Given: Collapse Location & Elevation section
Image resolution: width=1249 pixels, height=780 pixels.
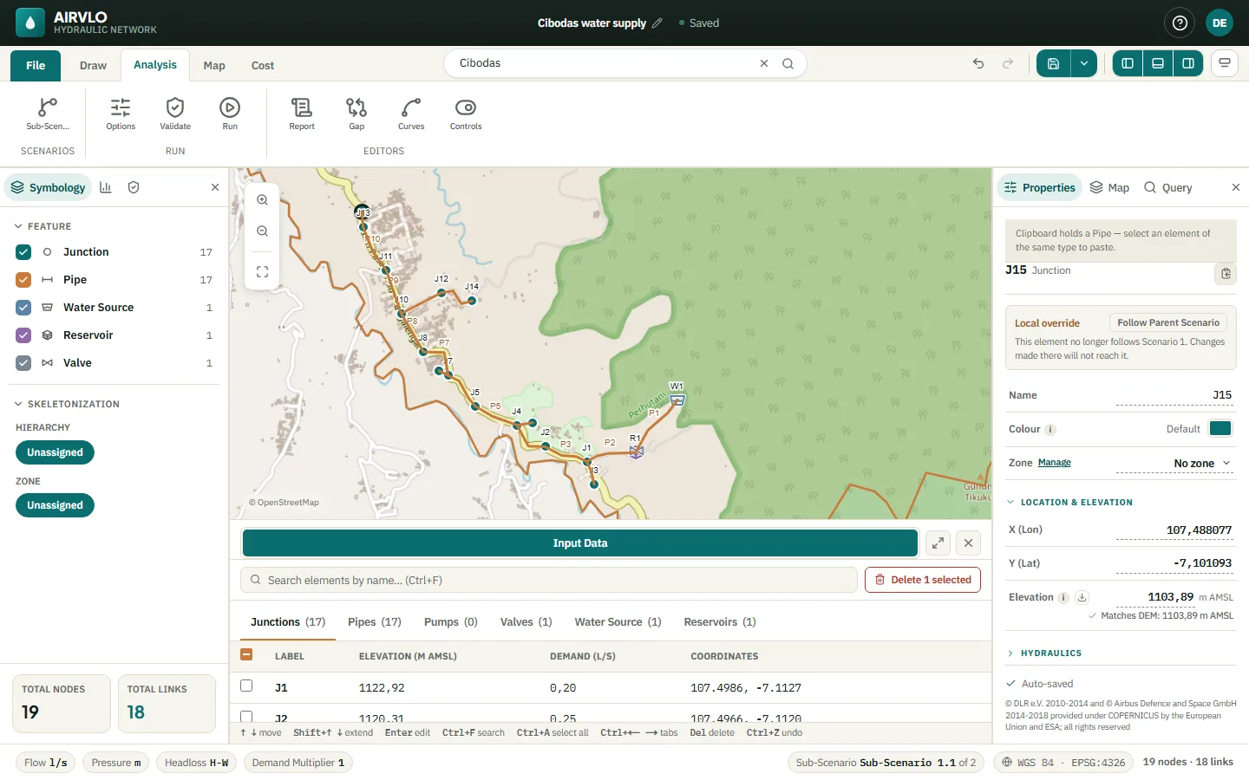Looking at the screenshot, I should click(x=1069, y=503).
